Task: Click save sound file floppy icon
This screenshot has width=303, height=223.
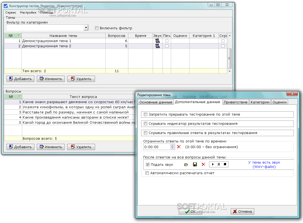Action: (195, 165)
